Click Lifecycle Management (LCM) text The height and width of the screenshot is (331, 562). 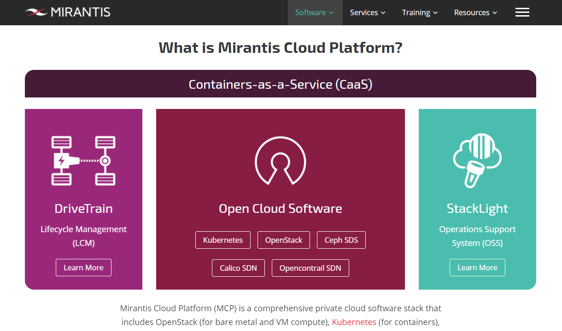[x=83, y=236]
